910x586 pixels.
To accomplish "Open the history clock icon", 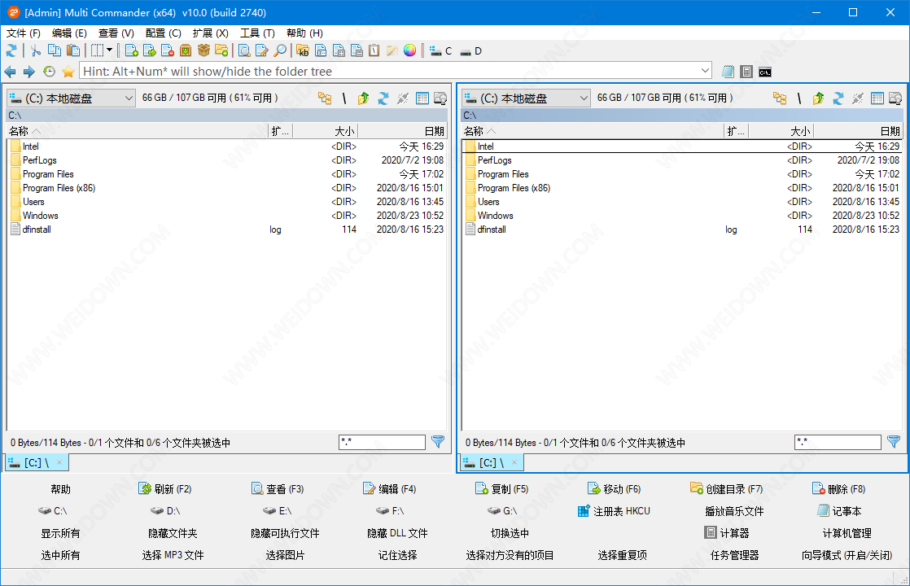I will pyautogui.click(x=50, y=72).
